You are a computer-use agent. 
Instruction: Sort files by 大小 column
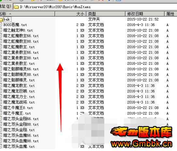pyautogui.click(x=71, y=14)
